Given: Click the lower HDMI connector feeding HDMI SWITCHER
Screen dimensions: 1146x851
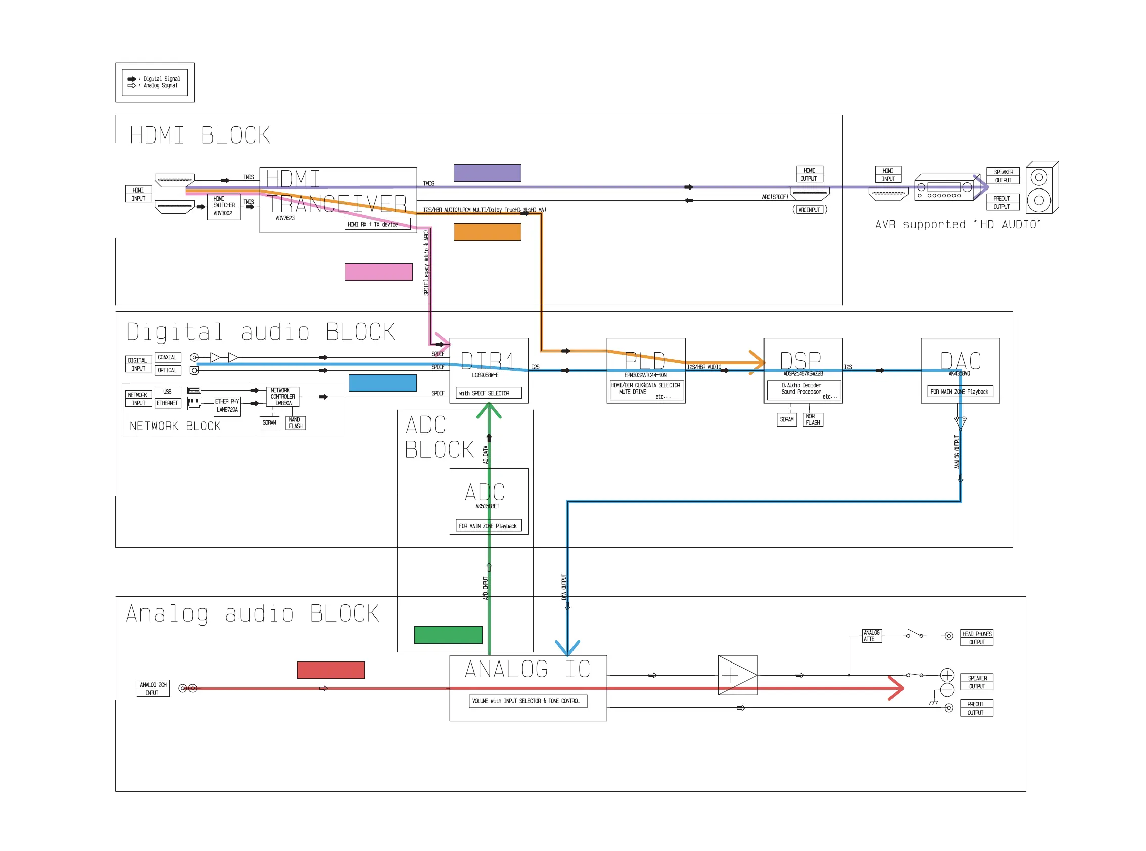Looking at the screenshot, I should (175, 207).
